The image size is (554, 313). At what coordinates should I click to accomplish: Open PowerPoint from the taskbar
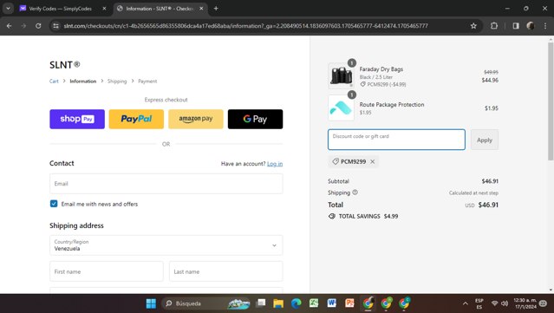pyautogui.click(x=349, y=303)
